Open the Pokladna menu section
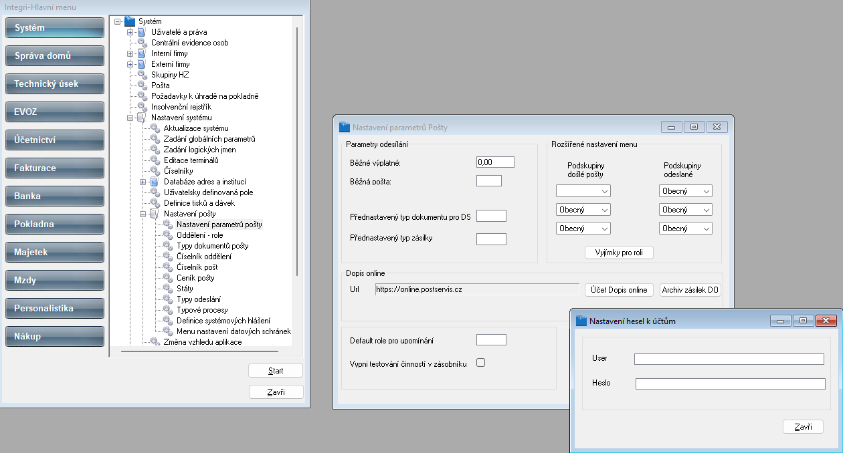The image size is (843, 453). click(x=54, y=224)
